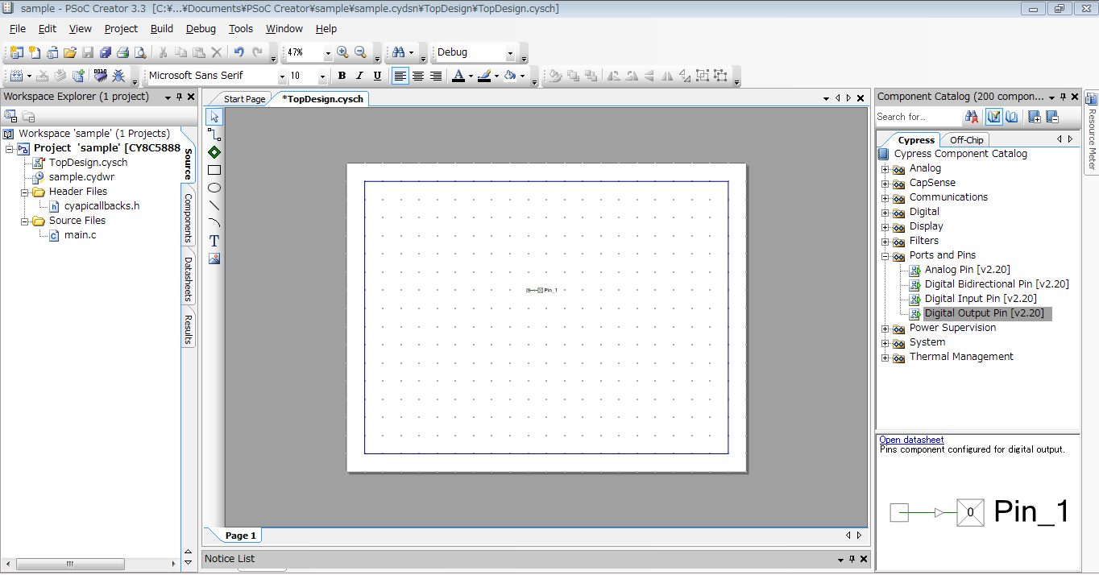Expand the Communications catalog category
The width and height of the screenshot is (1099, 575).
885,198
